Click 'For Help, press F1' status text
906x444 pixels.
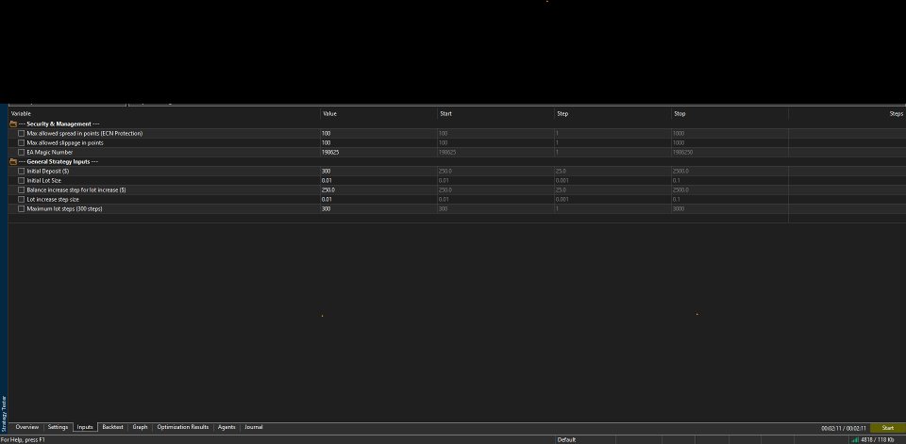pos(23,440)
